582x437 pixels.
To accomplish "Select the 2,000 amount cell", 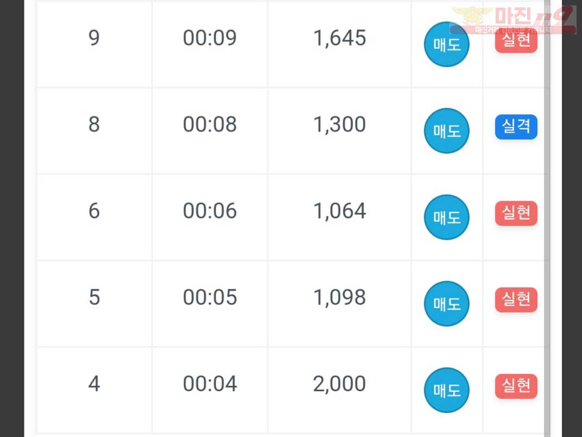I will [339, 390].
